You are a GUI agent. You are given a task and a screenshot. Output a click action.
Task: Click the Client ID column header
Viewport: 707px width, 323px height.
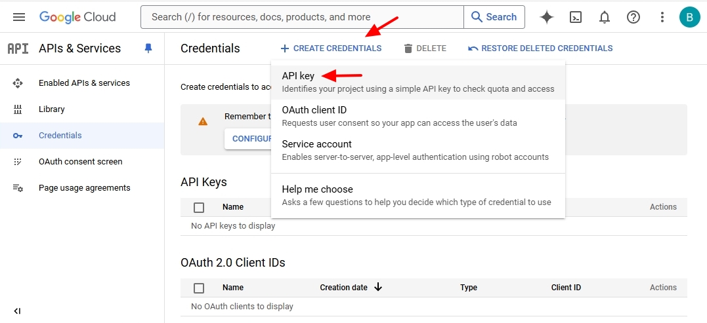(x=566, y=288)
